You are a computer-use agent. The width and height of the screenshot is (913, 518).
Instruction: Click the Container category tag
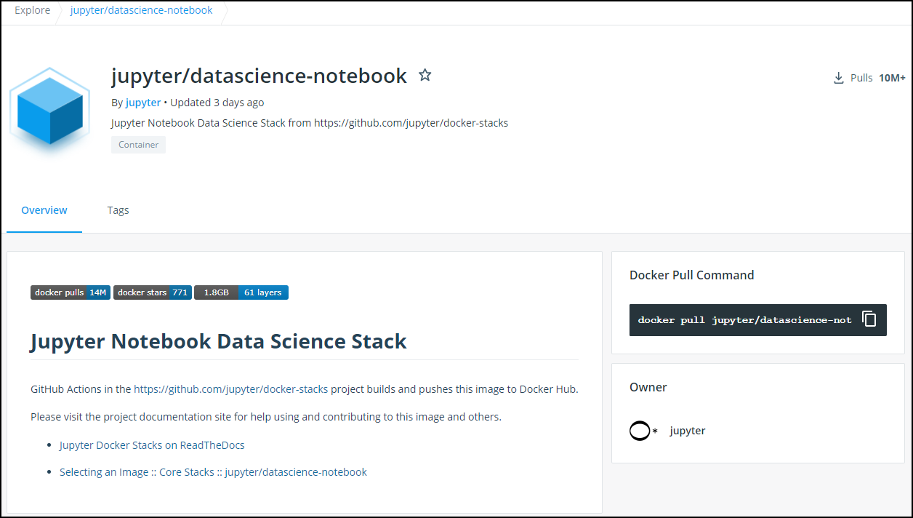click(x=138, y=145)
